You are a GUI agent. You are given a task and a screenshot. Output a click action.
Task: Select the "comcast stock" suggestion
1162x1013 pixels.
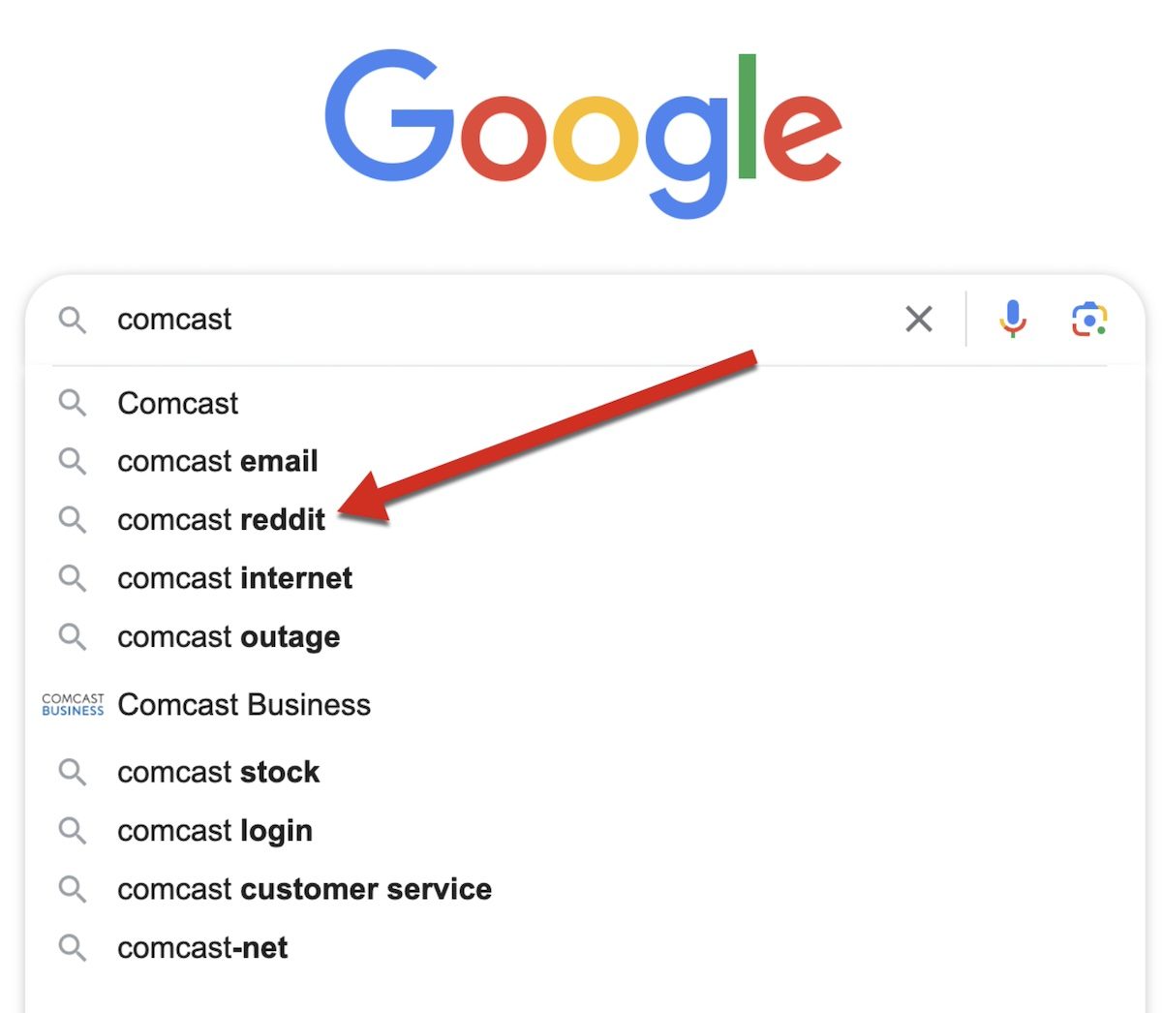218,772
